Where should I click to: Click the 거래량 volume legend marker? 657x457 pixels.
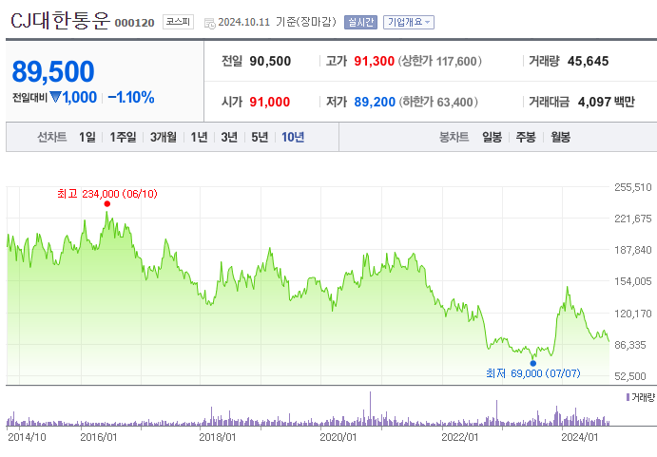[628, 397]
